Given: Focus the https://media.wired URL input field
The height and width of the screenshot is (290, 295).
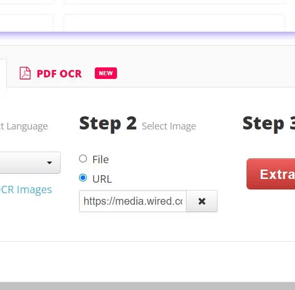Looking at the screenshot, I should click(133, 201).
